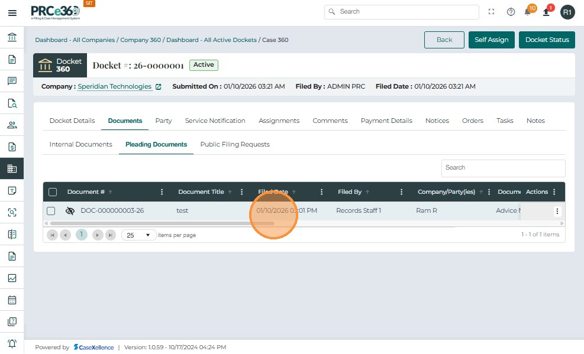
Task: Open the Service Notification tab
Action: pos(215,121)
